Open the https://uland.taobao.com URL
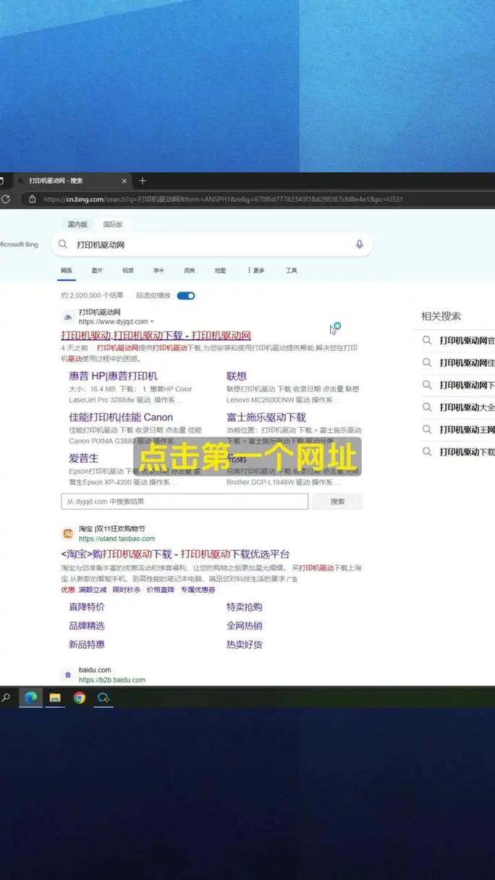The image size is (495, 880). (117, 539)
